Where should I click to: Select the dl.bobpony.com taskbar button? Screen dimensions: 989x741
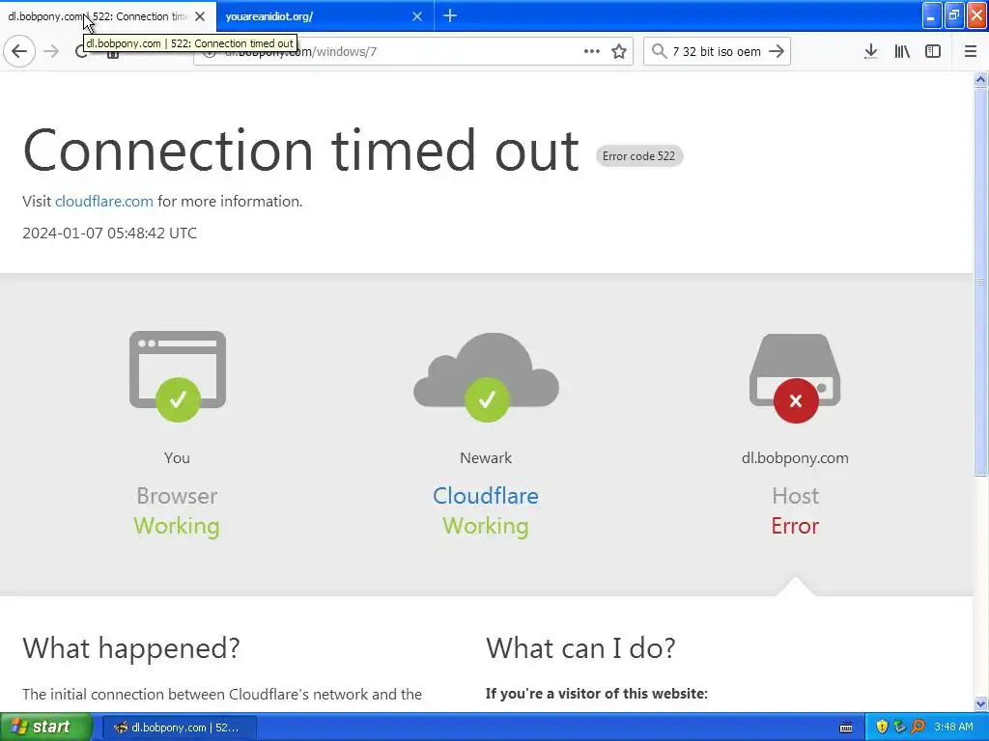pyautogui.click(x=179, y=727)
